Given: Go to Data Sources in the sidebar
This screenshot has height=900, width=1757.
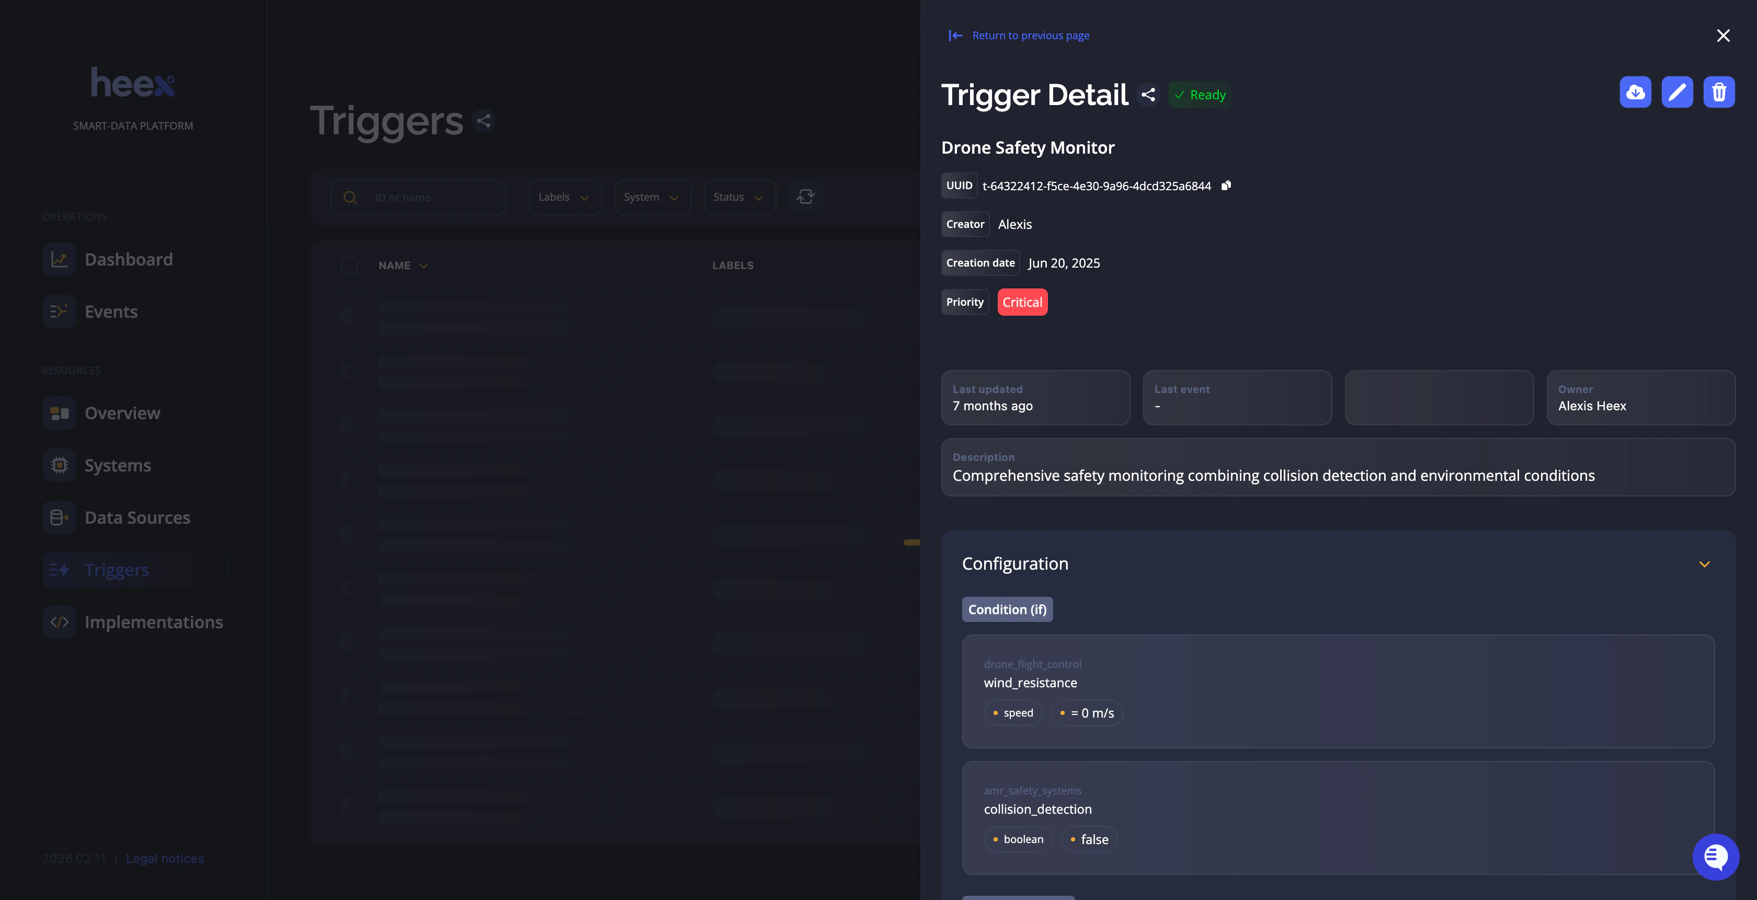Looking at the screenshot, I should pos(137,517).
